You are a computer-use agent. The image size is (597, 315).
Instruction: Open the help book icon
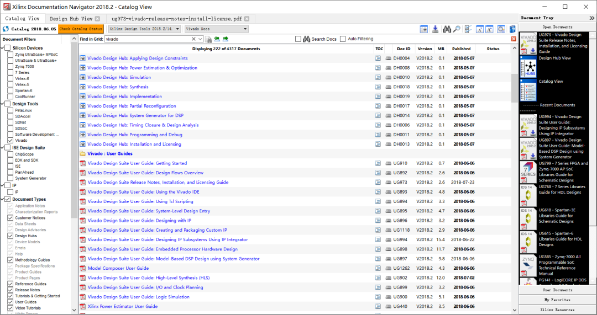click(512, 29)
